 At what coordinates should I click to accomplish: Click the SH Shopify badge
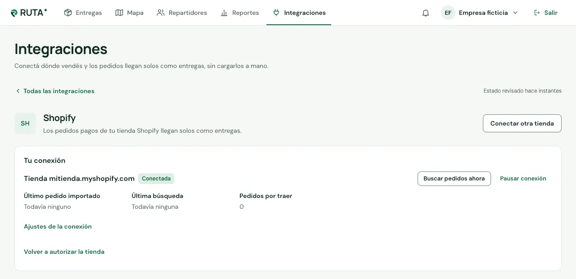[x=25, y=123]
